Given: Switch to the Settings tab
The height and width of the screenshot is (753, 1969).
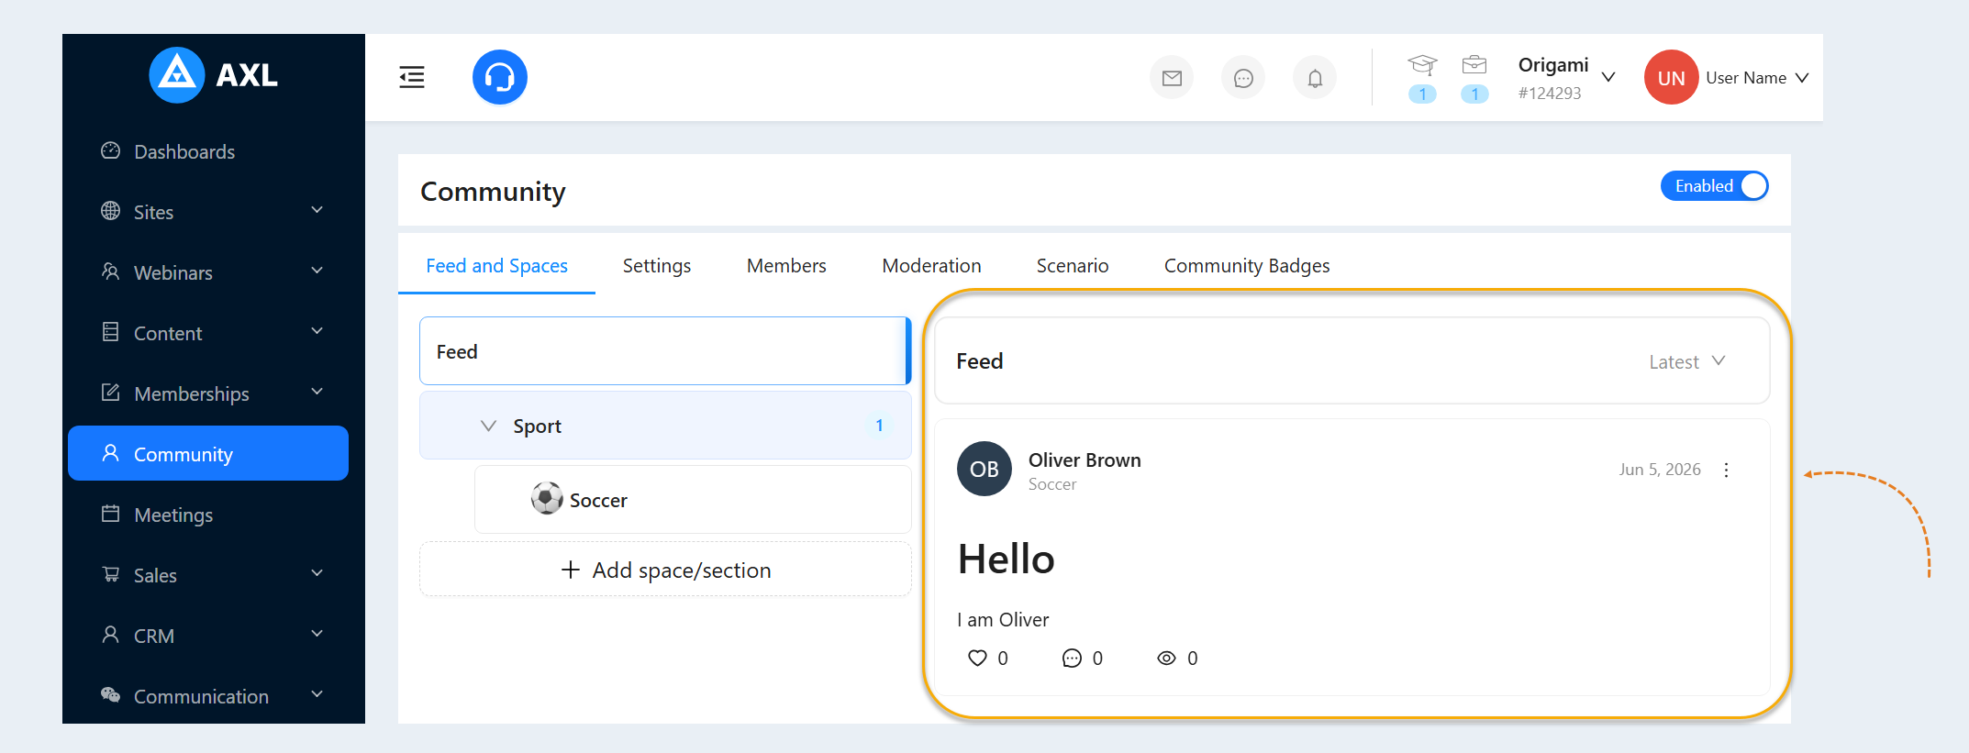Looking at the screenshot, I should pyautogui.click(x=657, y=266).
